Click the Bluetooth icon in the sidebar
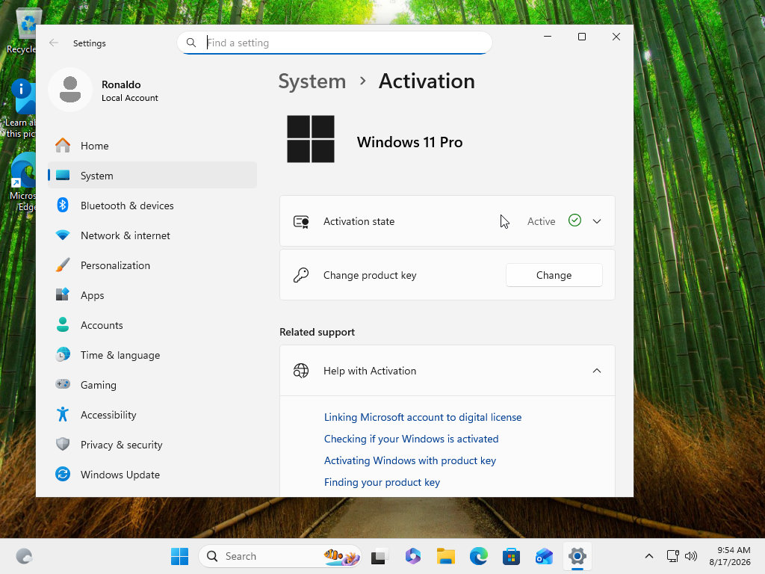Viewport: 765px width, 574px height. pos(63,205)
